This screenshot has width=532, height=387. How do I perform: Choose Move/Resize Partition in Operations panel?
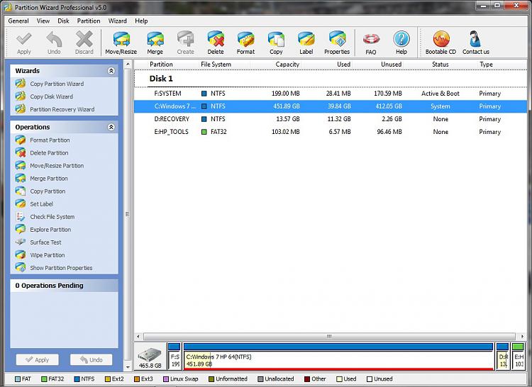57,166
